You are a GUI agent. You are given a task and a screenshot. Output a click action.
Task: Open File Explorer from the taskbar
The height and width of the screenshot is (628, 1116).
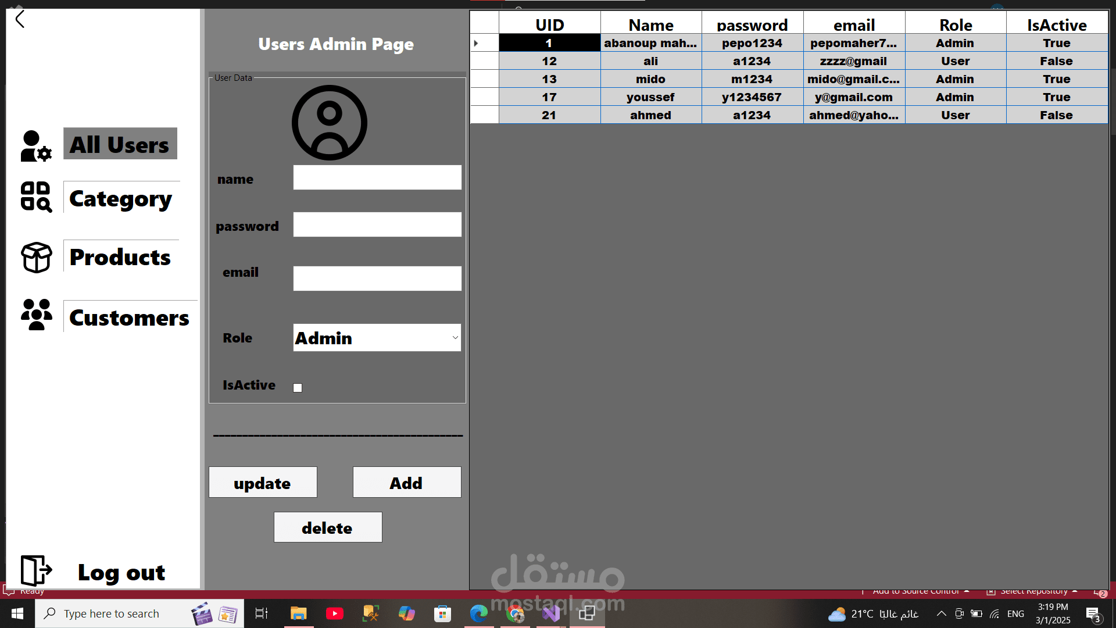tap(299, 613)
